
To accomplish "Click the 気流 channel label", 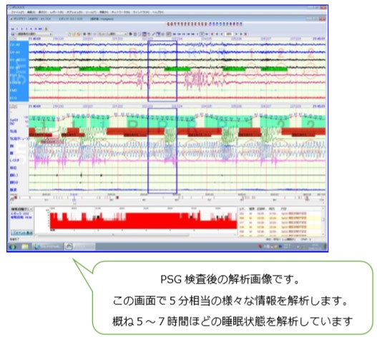I will (13, 131).
